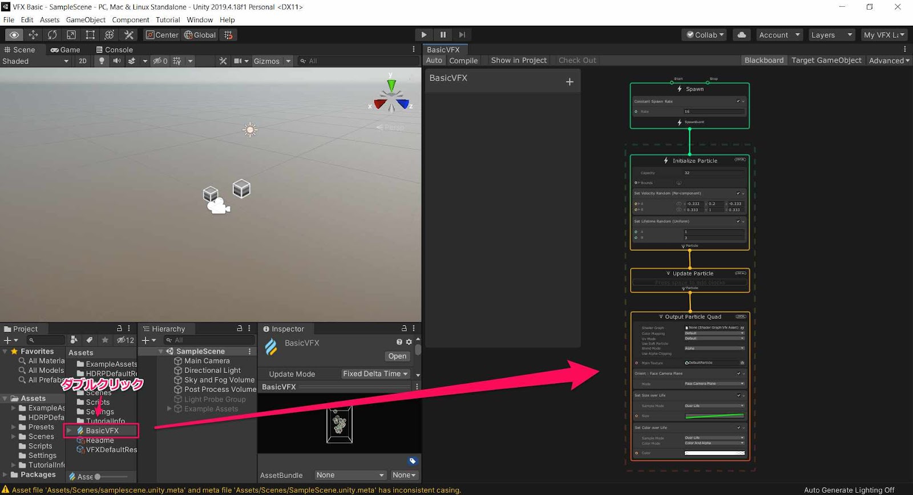The image size is (913, 495).
Task: Click Show in Project button
Action: point(519,60)
